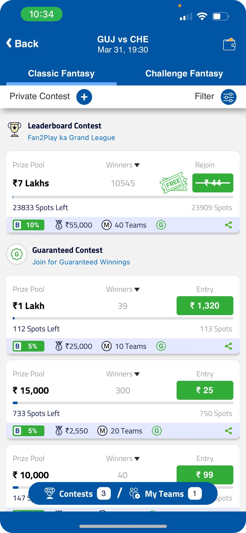The width and height of the screenshot is (246, 533).
Task: Tap the Guaranteed Contest G badge icon
Action: point(17,254)
